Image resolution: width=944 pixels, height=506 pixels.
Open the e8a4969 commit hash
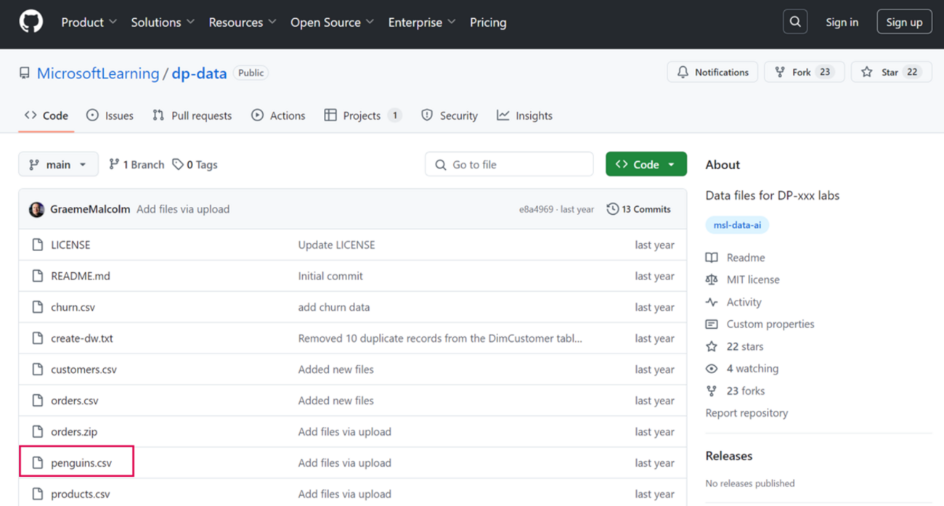tap(536, 209)
